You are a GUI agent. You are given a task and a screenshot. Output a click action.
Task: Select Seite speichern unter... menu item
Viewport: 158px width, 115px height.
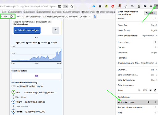tap(137, 75)
